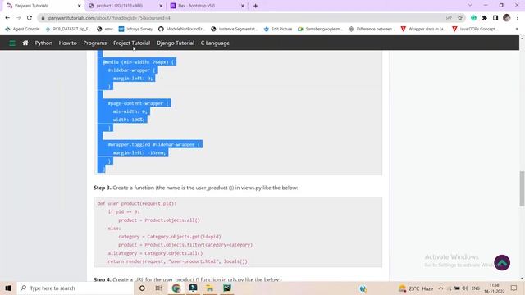Image resolution: width=525 pixels, height=295 pixels.
Task: Show hidden system tray icons
Action: coord(441,288)
